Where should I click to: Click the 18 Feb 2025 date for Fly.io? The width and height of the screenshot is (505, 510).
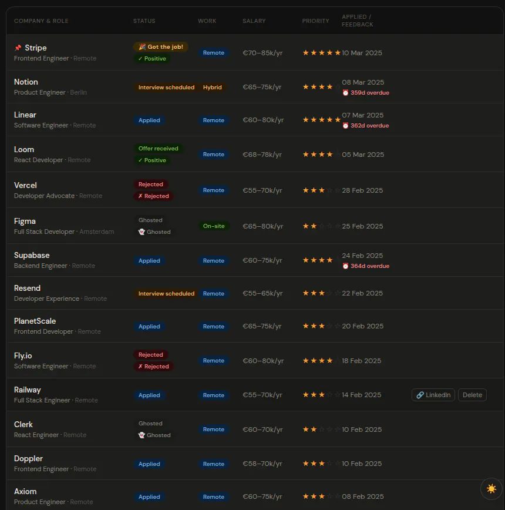click(361, 361)
